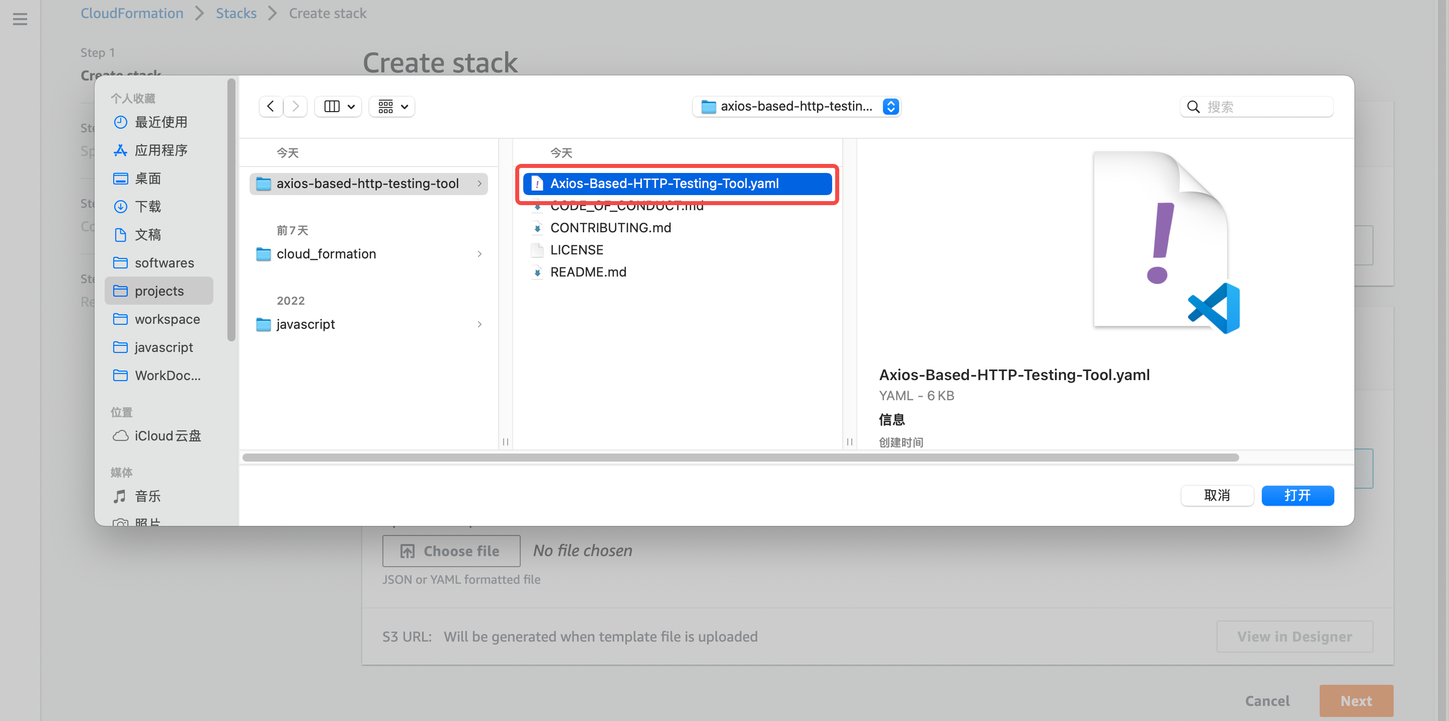Click the folder icon of javascript in the column
1449x721 pixels.
(263, 324)
